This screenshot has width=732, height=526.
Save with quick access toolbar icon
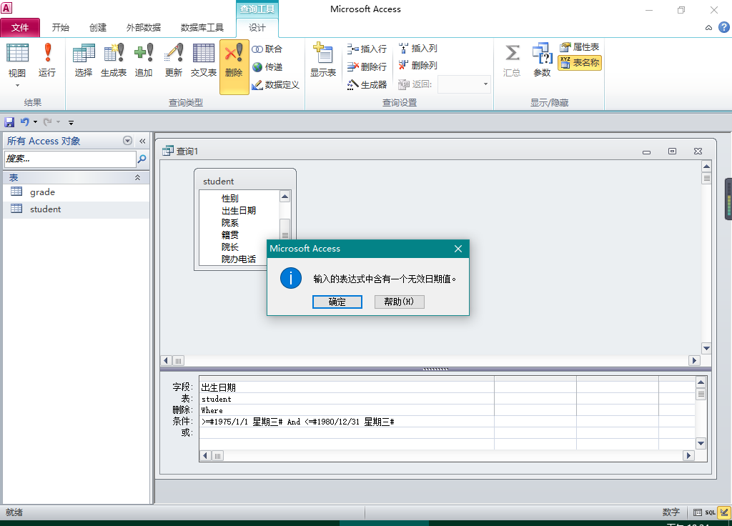tap(9, 122)
